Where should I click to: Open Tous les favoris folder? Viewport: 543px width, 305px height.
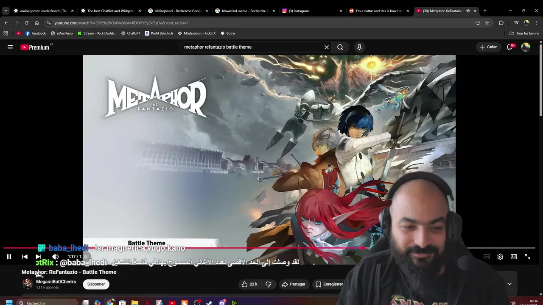tap(524, 33)
